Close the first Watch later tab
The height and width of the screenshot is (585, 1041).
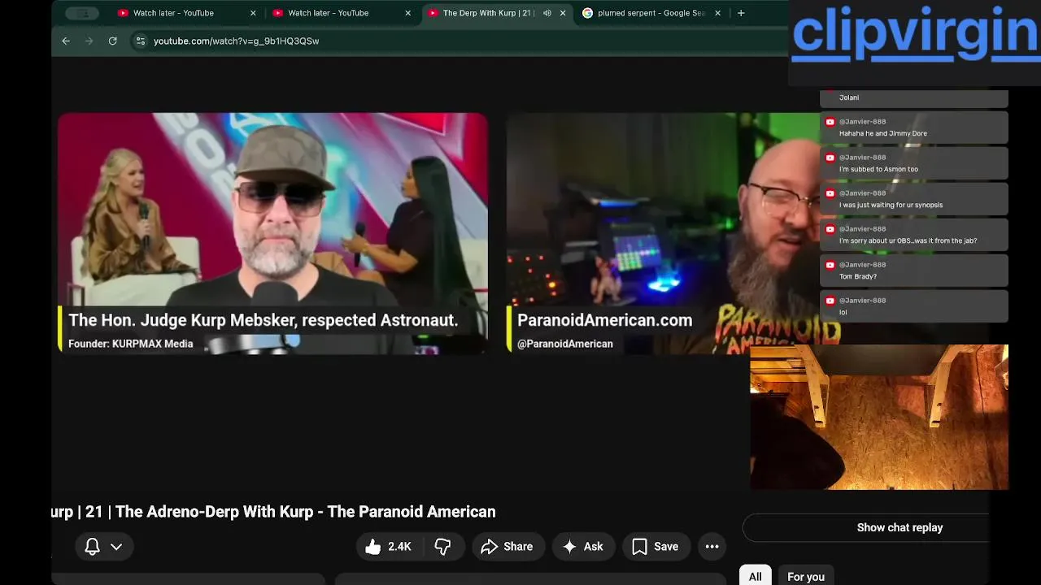click(253, 13)
